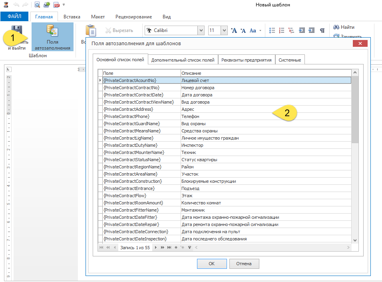Sort by the Поле column header

coord(141,73)
